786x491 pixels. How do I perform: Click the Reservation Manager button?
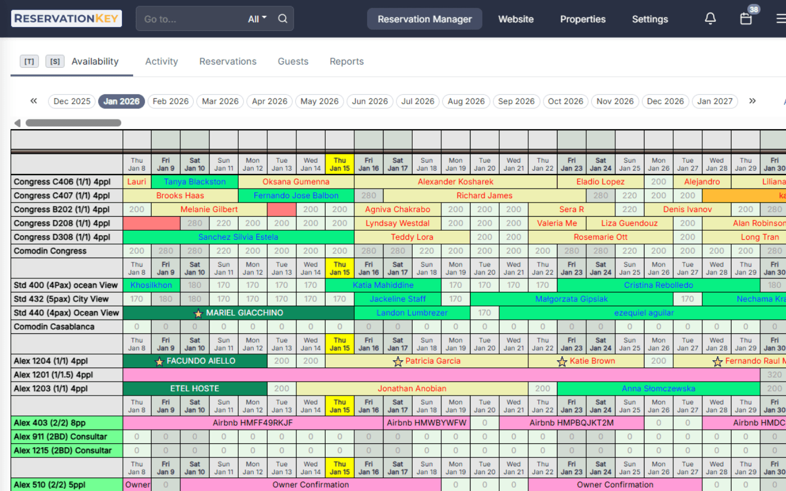(424, 19)
